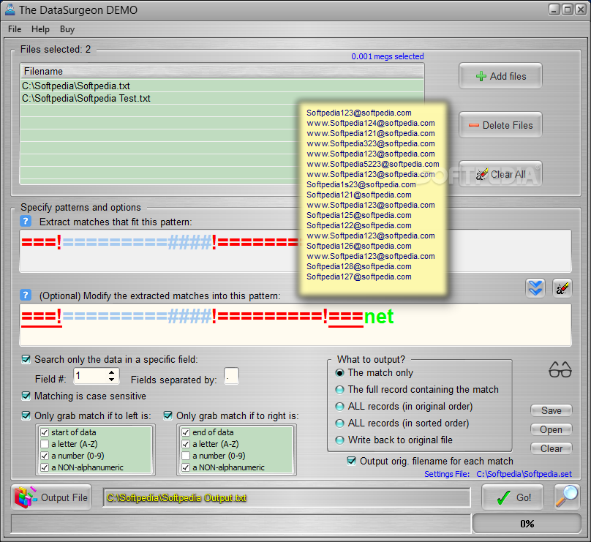This screenshot has width=591, height=542.
Task: Check right-side a number (0-9) option
Action: tap(186, 456)
